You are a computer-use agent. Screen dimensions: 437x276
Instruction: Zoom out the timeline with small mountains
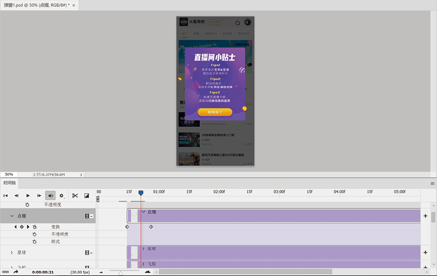coord(101,272)
